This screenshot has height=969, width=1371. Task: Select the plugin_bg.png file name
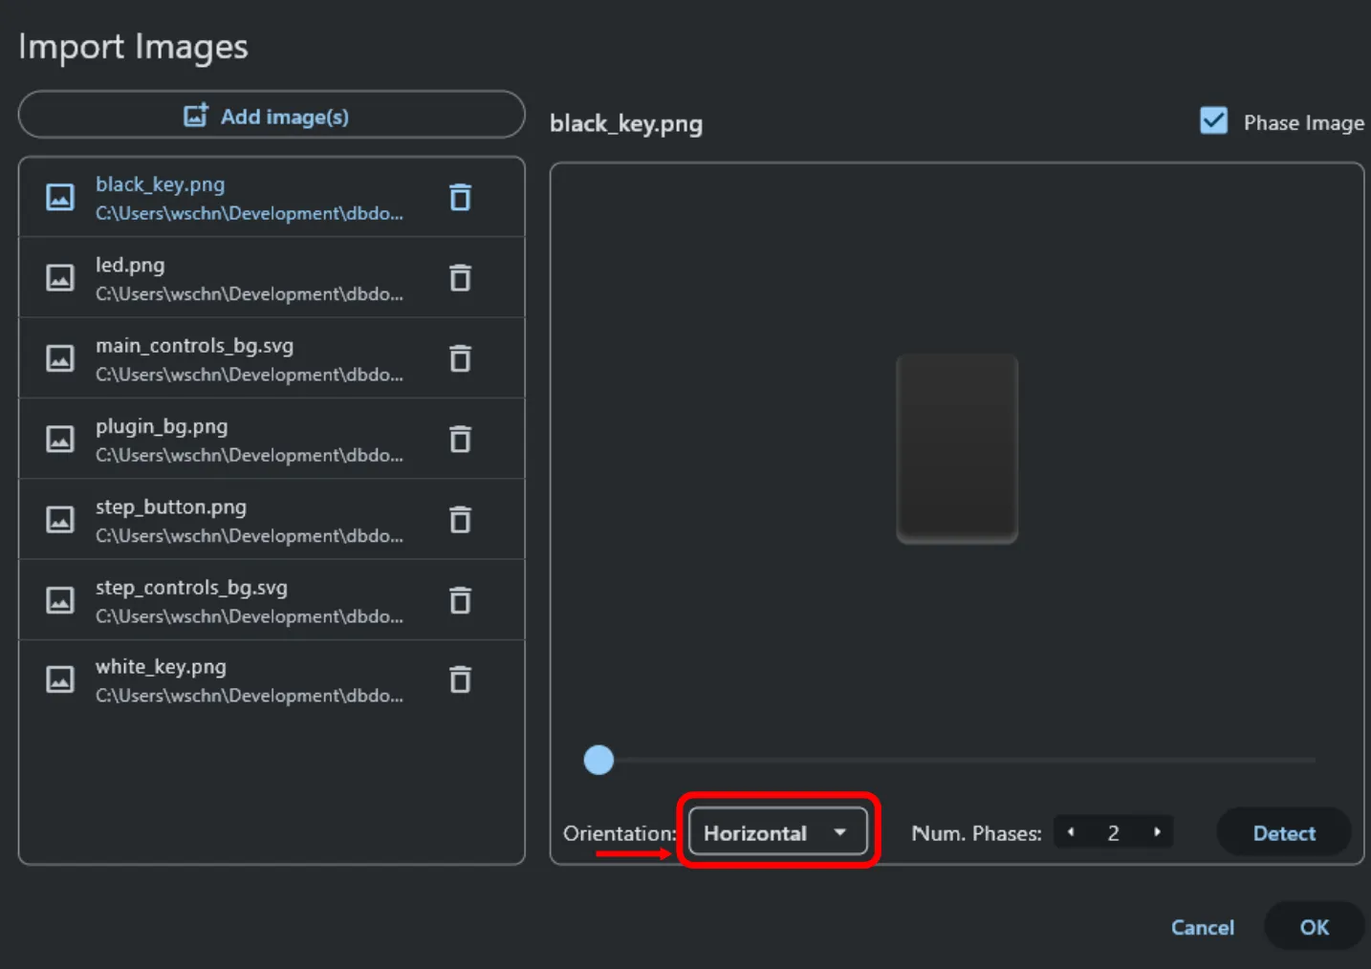162,426
